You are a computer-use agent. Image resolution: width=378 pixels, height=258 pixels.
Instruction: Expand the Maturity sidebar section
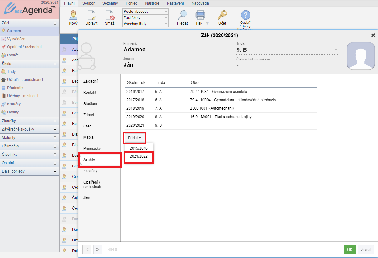[55, 138]
